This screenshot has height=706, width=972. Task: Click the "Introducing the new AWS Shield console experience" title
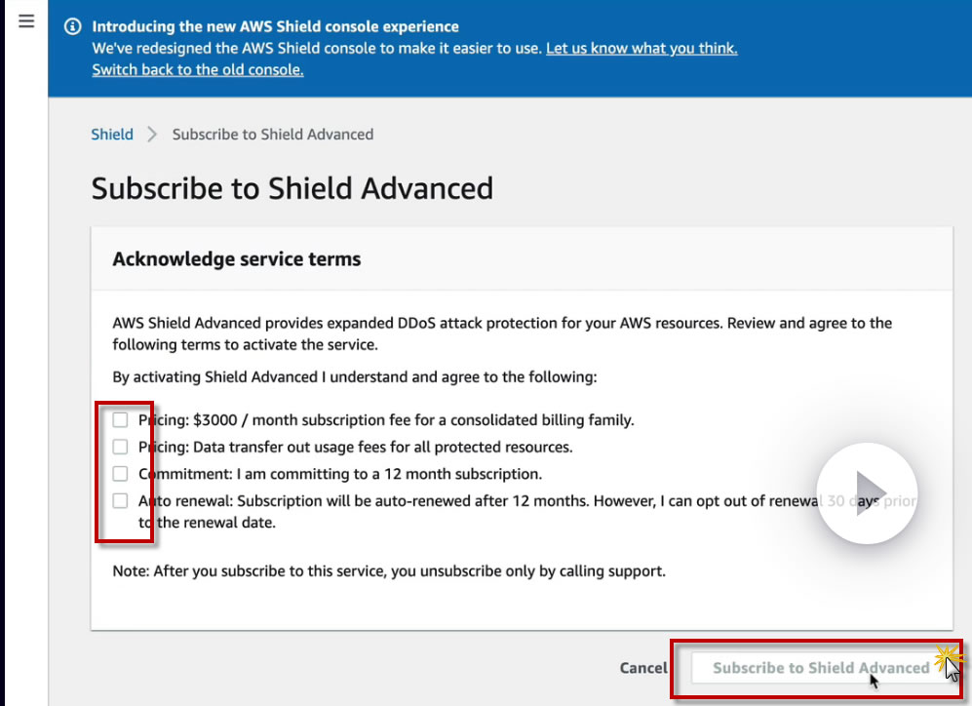coord(275,26)
